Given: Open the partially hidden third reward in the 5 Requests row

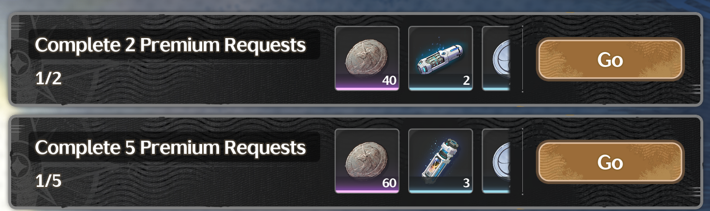Looking at the screenshot, I should click(x=496, y=161).
